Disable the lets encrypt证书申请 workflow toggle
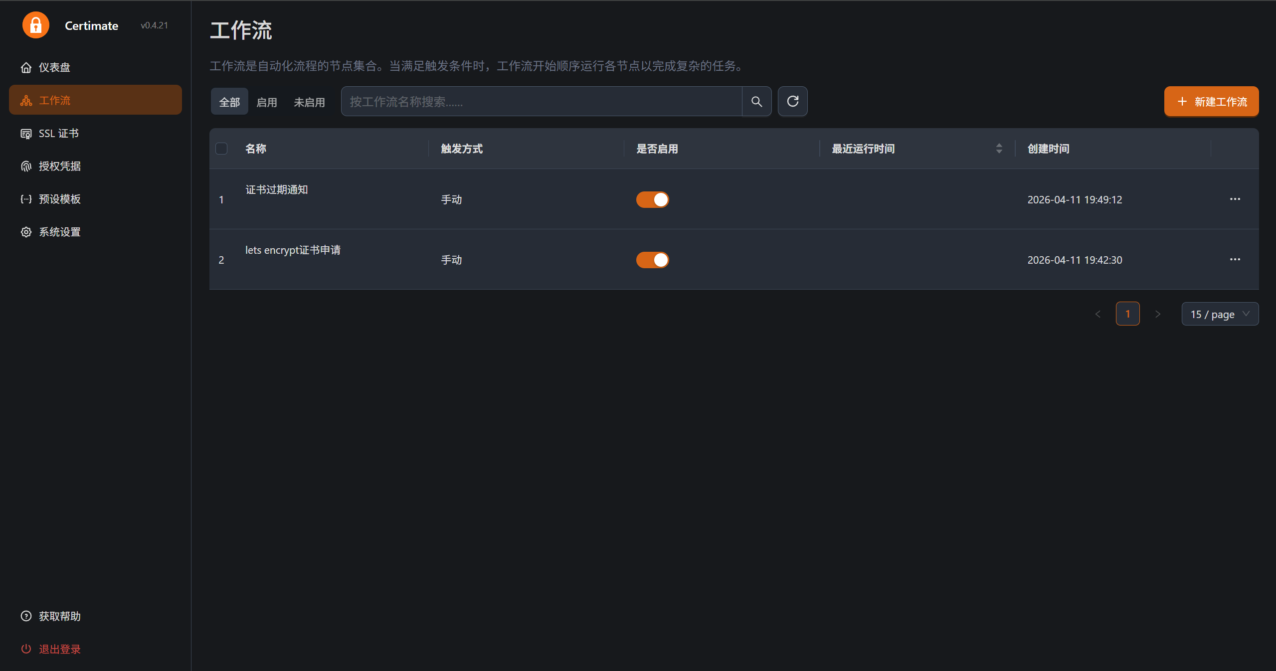Screen dimensions: 1276x671 click(652, 260)
